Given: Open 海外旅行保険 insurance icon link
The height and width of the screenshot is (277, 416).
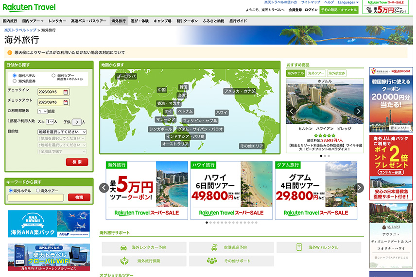Looking at the screenshot, I should point(124,261).
